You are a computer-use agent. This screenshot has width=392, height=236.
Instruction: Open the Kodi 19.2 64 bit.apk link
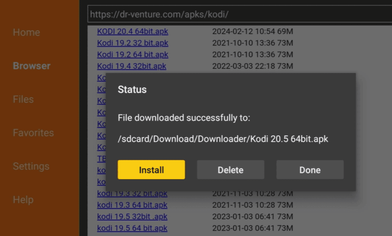pyautogui.click(x=132, y=54)
